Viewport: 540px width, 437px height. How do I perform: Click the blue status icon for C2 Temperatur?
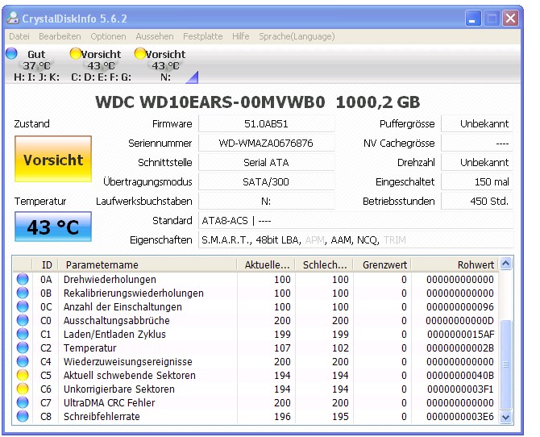[x=23, y=348]
